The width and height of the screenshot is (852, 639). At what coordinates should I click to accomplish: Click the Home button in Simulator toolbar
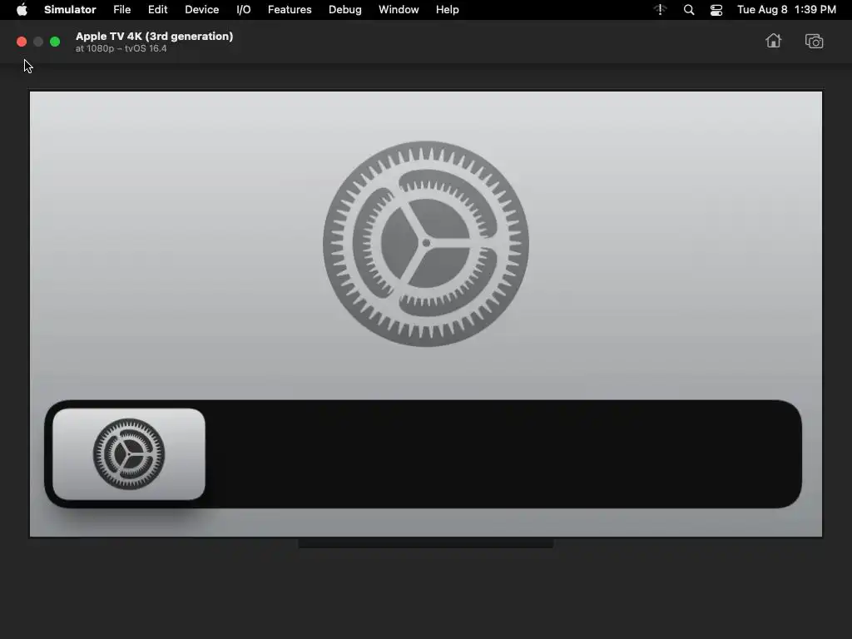773,42
